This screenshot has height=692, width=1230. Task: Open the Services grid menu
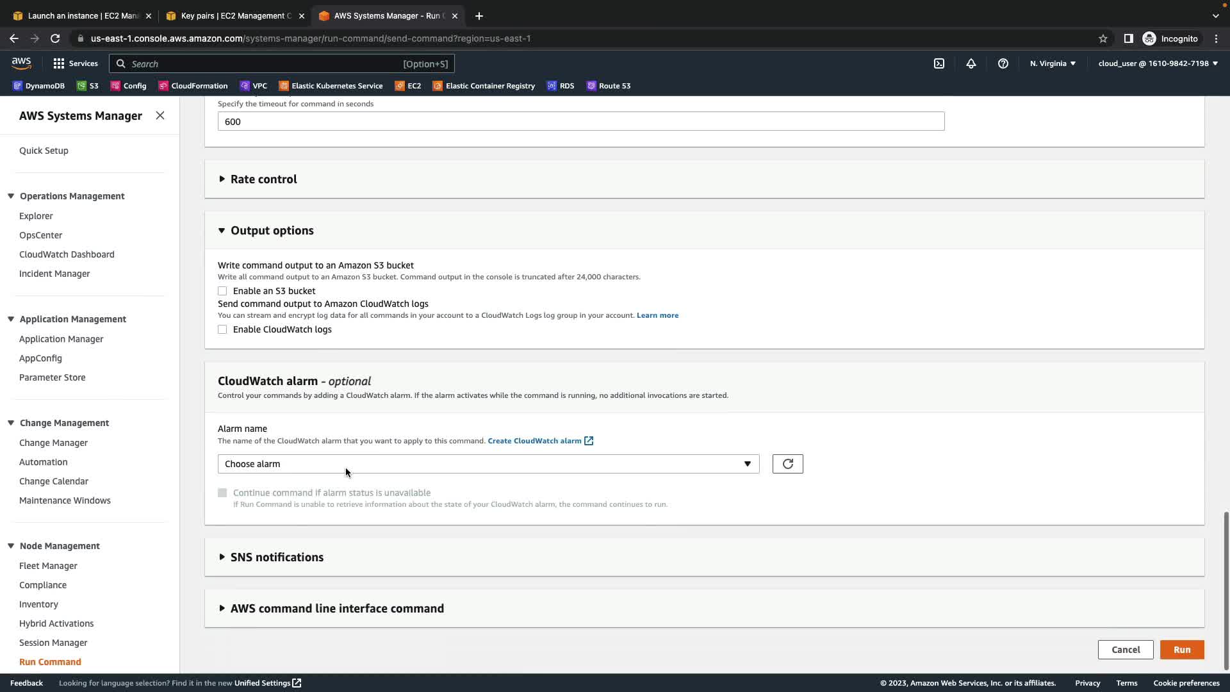(75, 63)
